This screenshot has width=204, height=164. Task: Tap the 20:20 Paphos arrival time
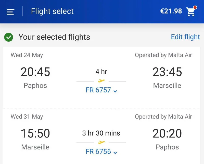[x=167, y=134]
